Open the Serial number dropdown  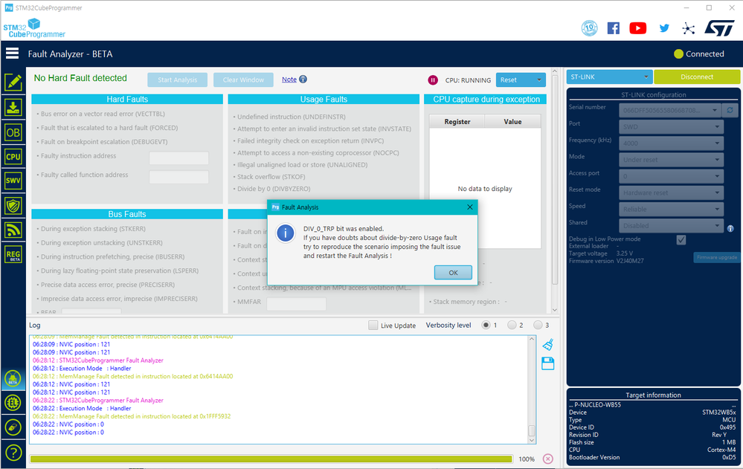[669, 111]
